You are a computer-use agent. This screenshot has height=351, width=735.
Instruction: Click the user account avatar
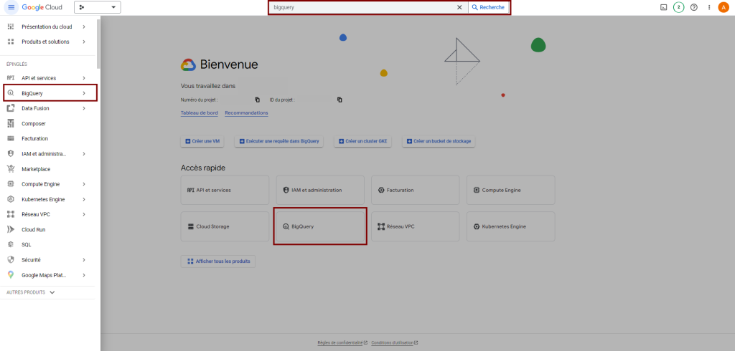(724, 7)
